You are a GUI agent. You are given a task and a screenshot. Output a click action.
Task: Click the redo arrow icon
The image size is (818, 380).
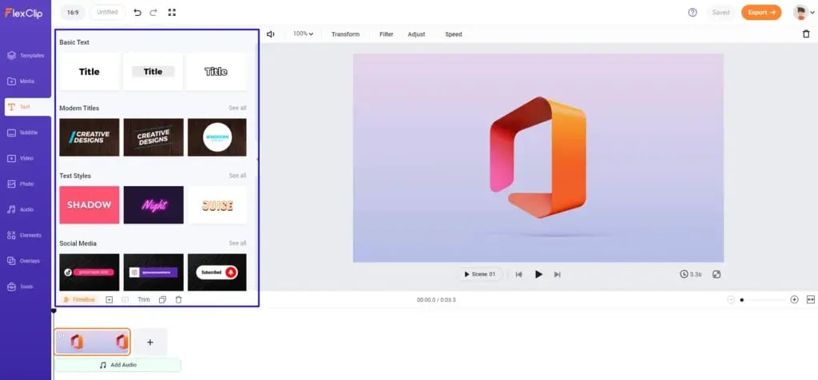click(154, 13)
